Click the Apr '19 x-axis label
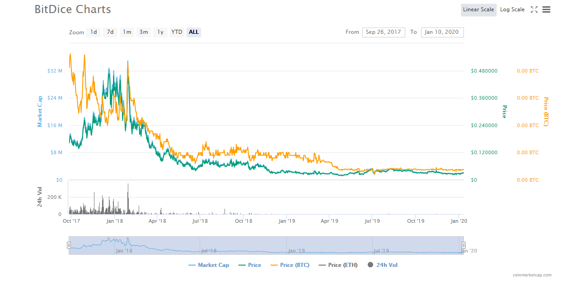The image size is (571, 289). [x=329, y=221]
